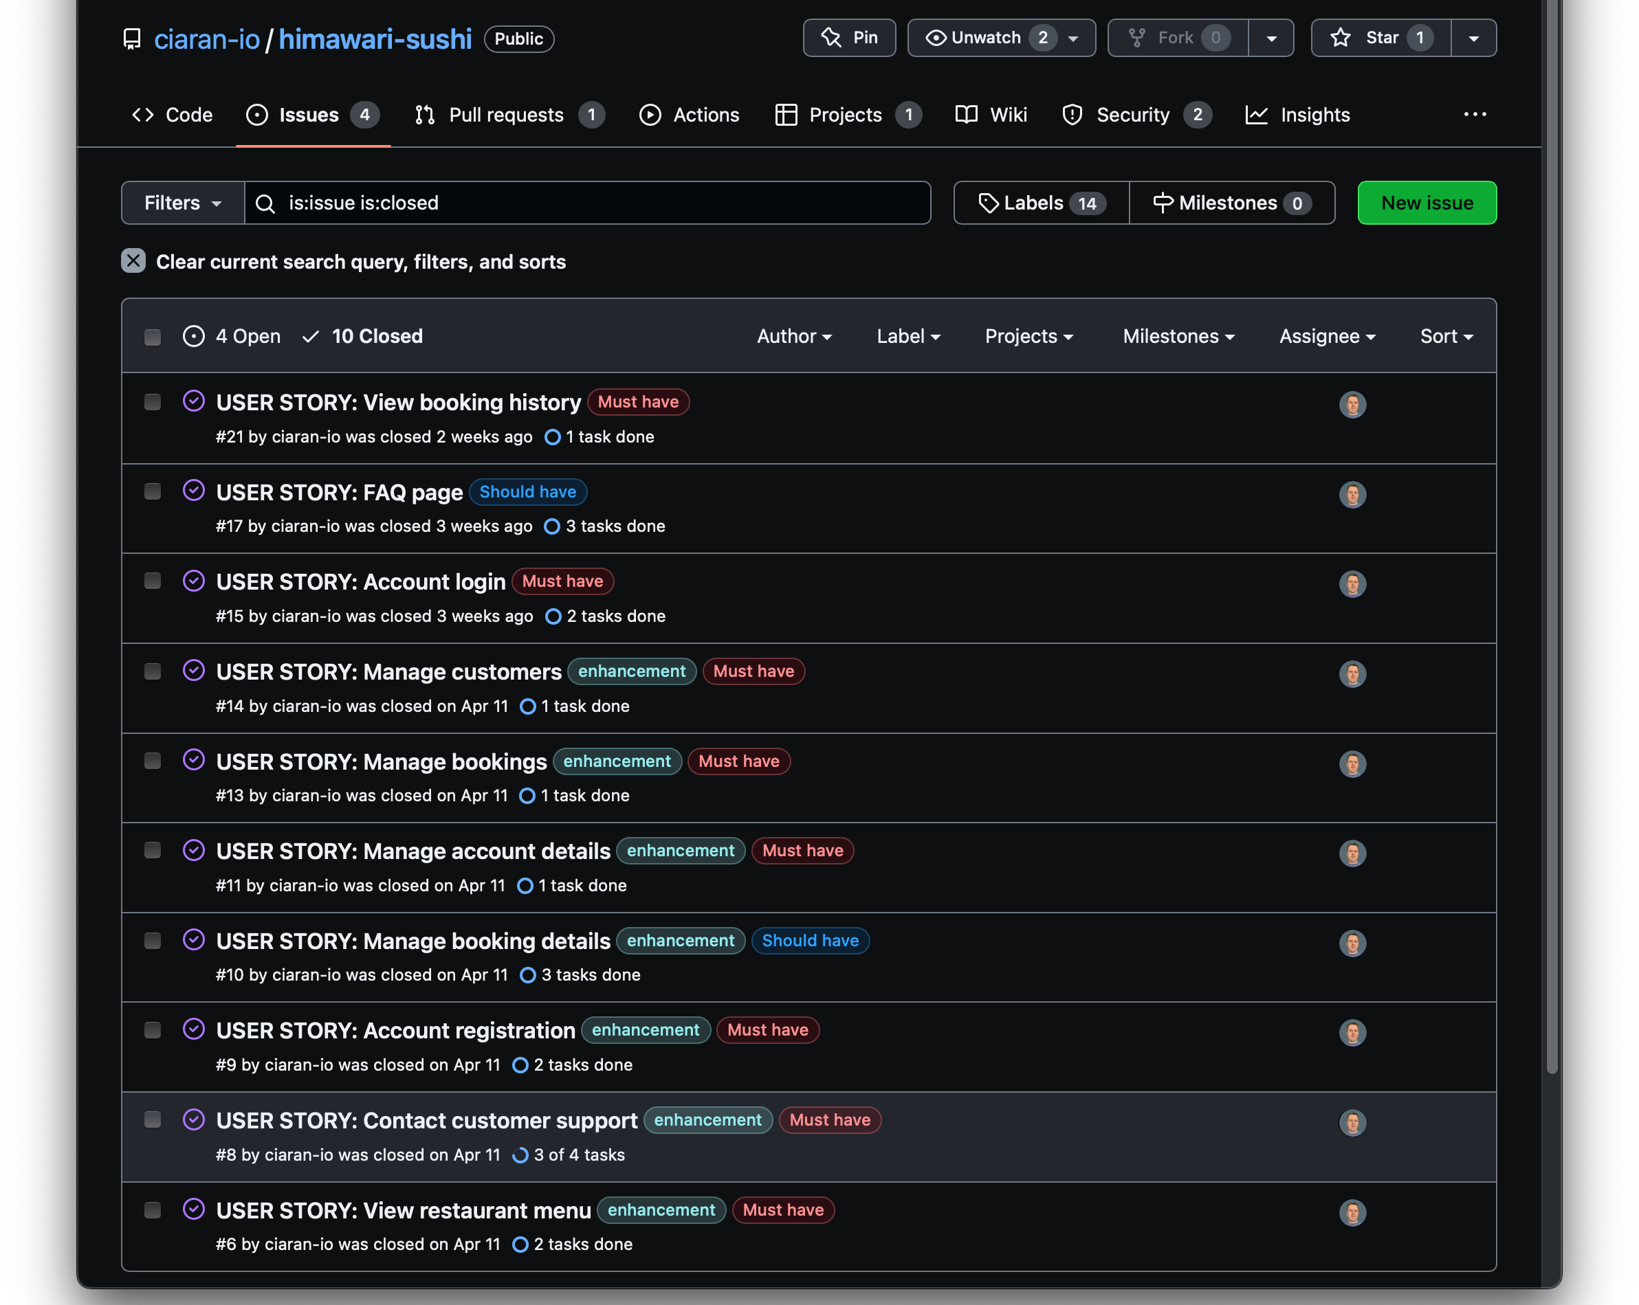Click the assignee avatar on Contact customer support row
This screenshot has width=1639, height=1305.
(1352, 1123)
